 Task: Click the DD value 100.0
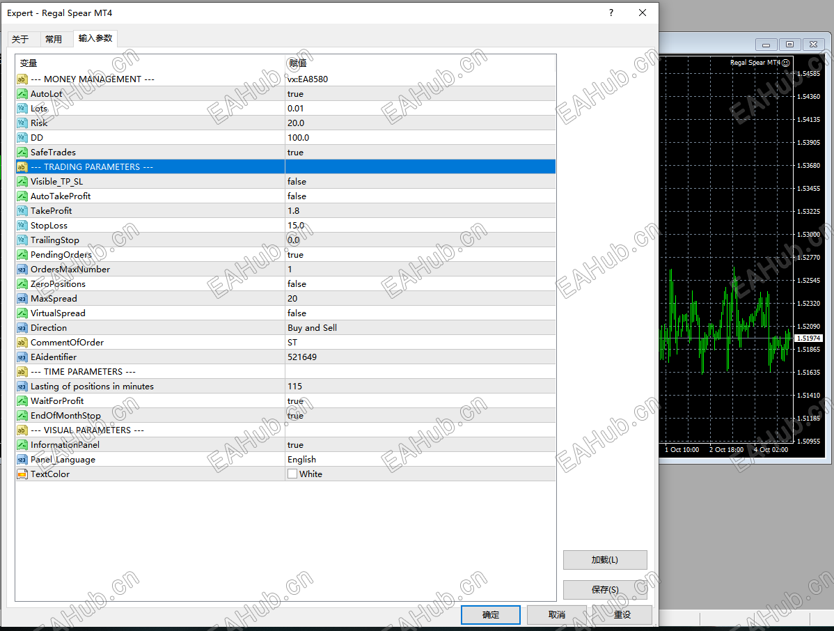point(299,138)
